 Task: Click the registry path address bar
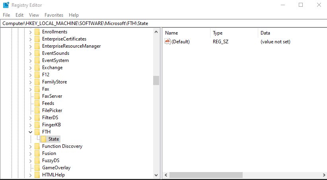click(163, 23)
